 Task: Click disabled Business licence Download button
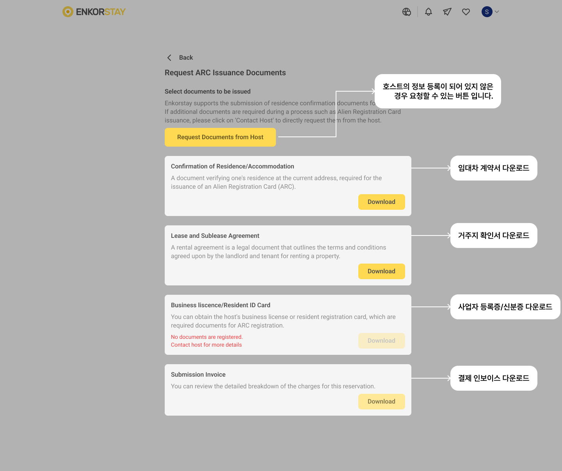point(381,341)
